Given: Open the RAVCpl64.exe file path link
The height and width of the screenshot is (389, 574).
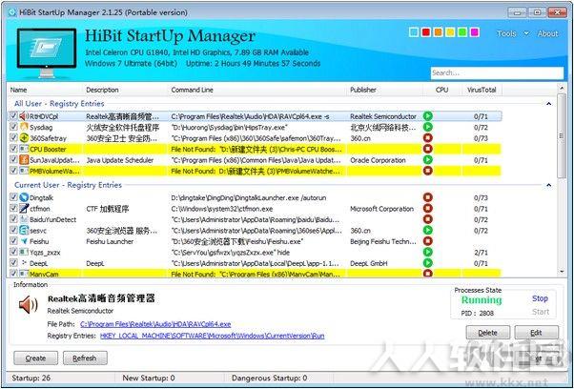Looking at the screenshot, I should [155, 324].
